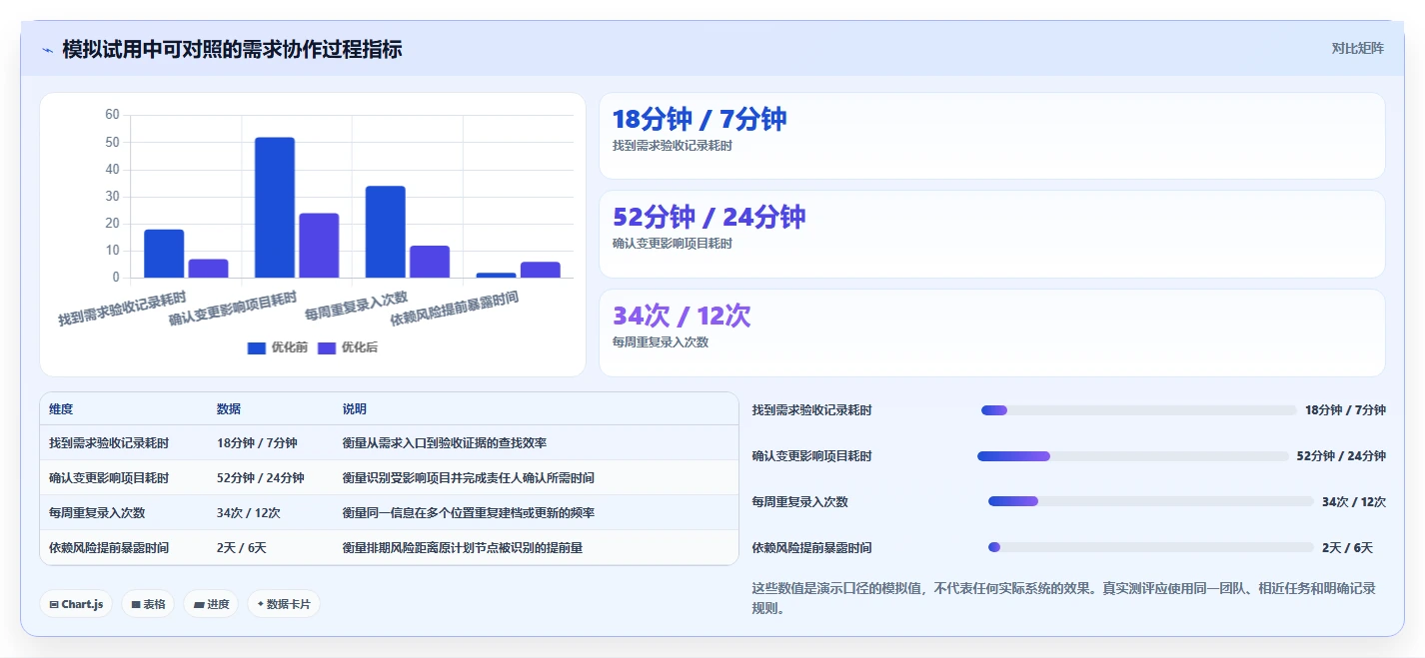Open the 52分钟 / 24分钟 data card

point(991,234)
